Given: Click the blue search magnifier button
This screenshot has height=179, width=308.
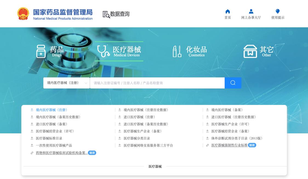Looking at the screenshot, I should pyautogui.click(x=233, y=83).
